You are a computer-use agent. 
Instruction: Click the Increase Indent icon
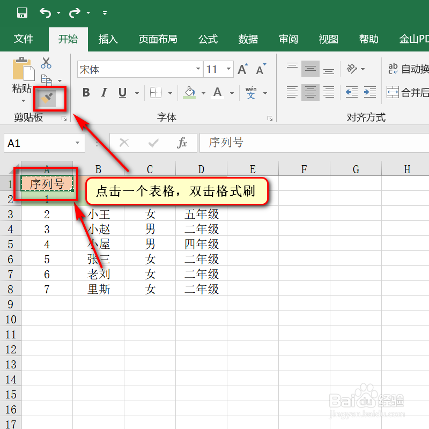(369, 92)
